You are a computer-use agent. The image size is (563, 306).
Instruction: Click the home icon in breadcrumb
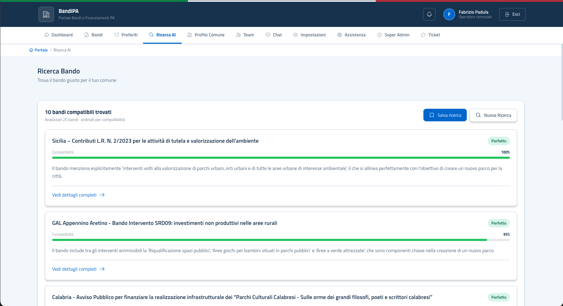[31, 50]
